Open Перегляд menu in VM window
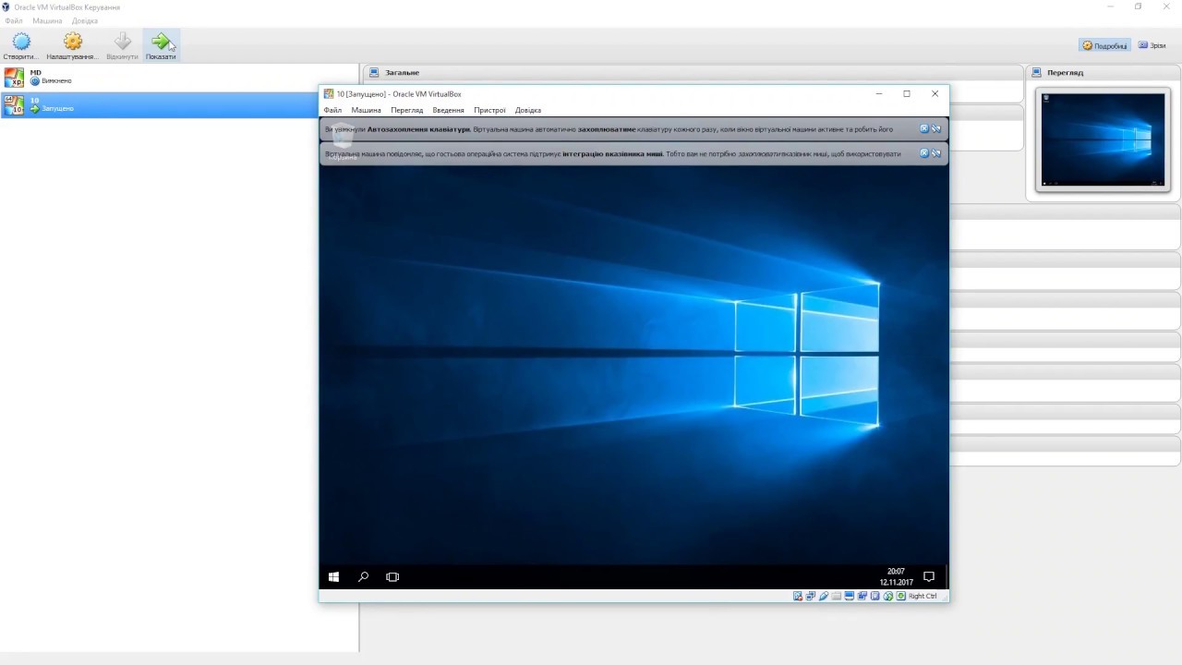Viewport: 1182px width, 665px height. 406,110
